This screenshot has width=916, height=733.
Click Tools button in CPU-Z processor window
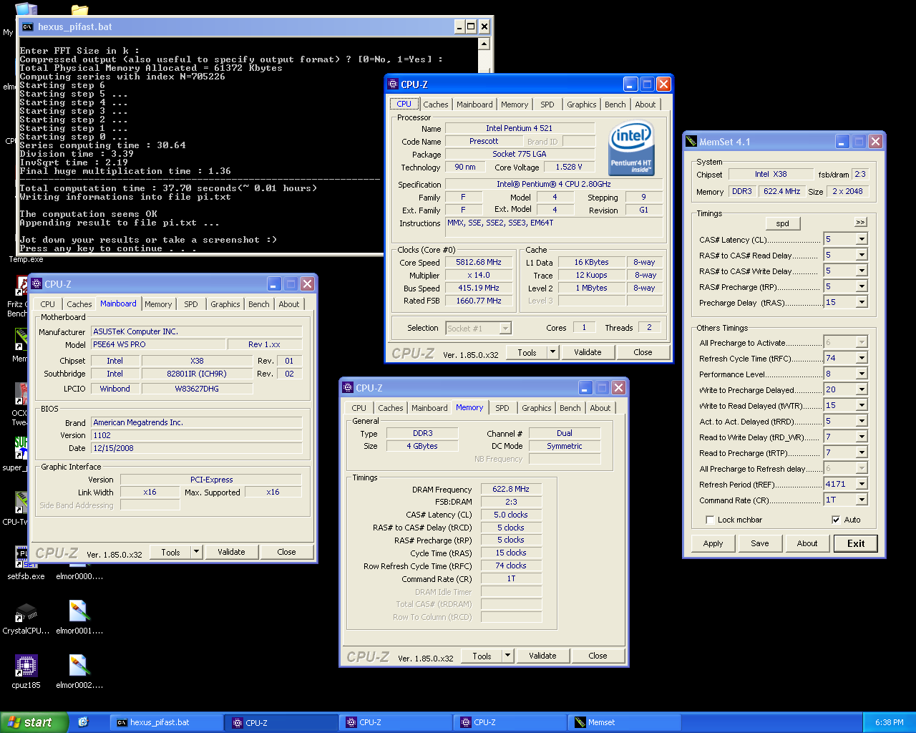[527, 352]
